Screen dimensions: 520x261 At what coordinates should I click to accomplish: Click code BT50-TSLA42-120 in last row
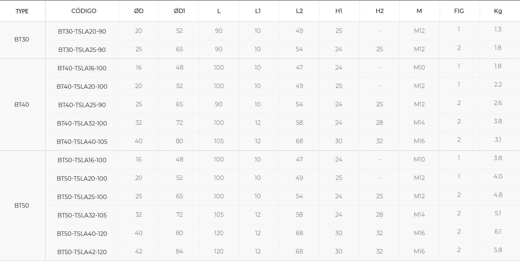click(82, 252)
